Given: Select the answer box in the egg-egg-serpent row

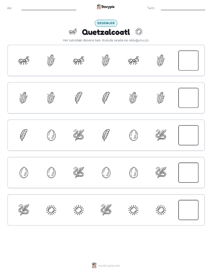Looking at the screenshot, I should pyautogui.click(x=188, y=173).
